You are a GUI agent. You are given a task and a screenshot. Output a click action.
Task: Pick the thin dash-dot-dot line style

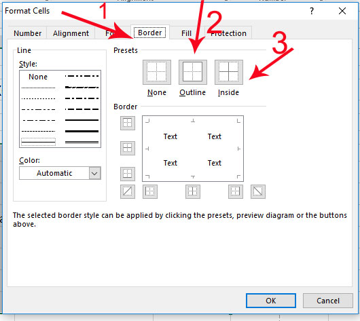[x=38, y=109]
